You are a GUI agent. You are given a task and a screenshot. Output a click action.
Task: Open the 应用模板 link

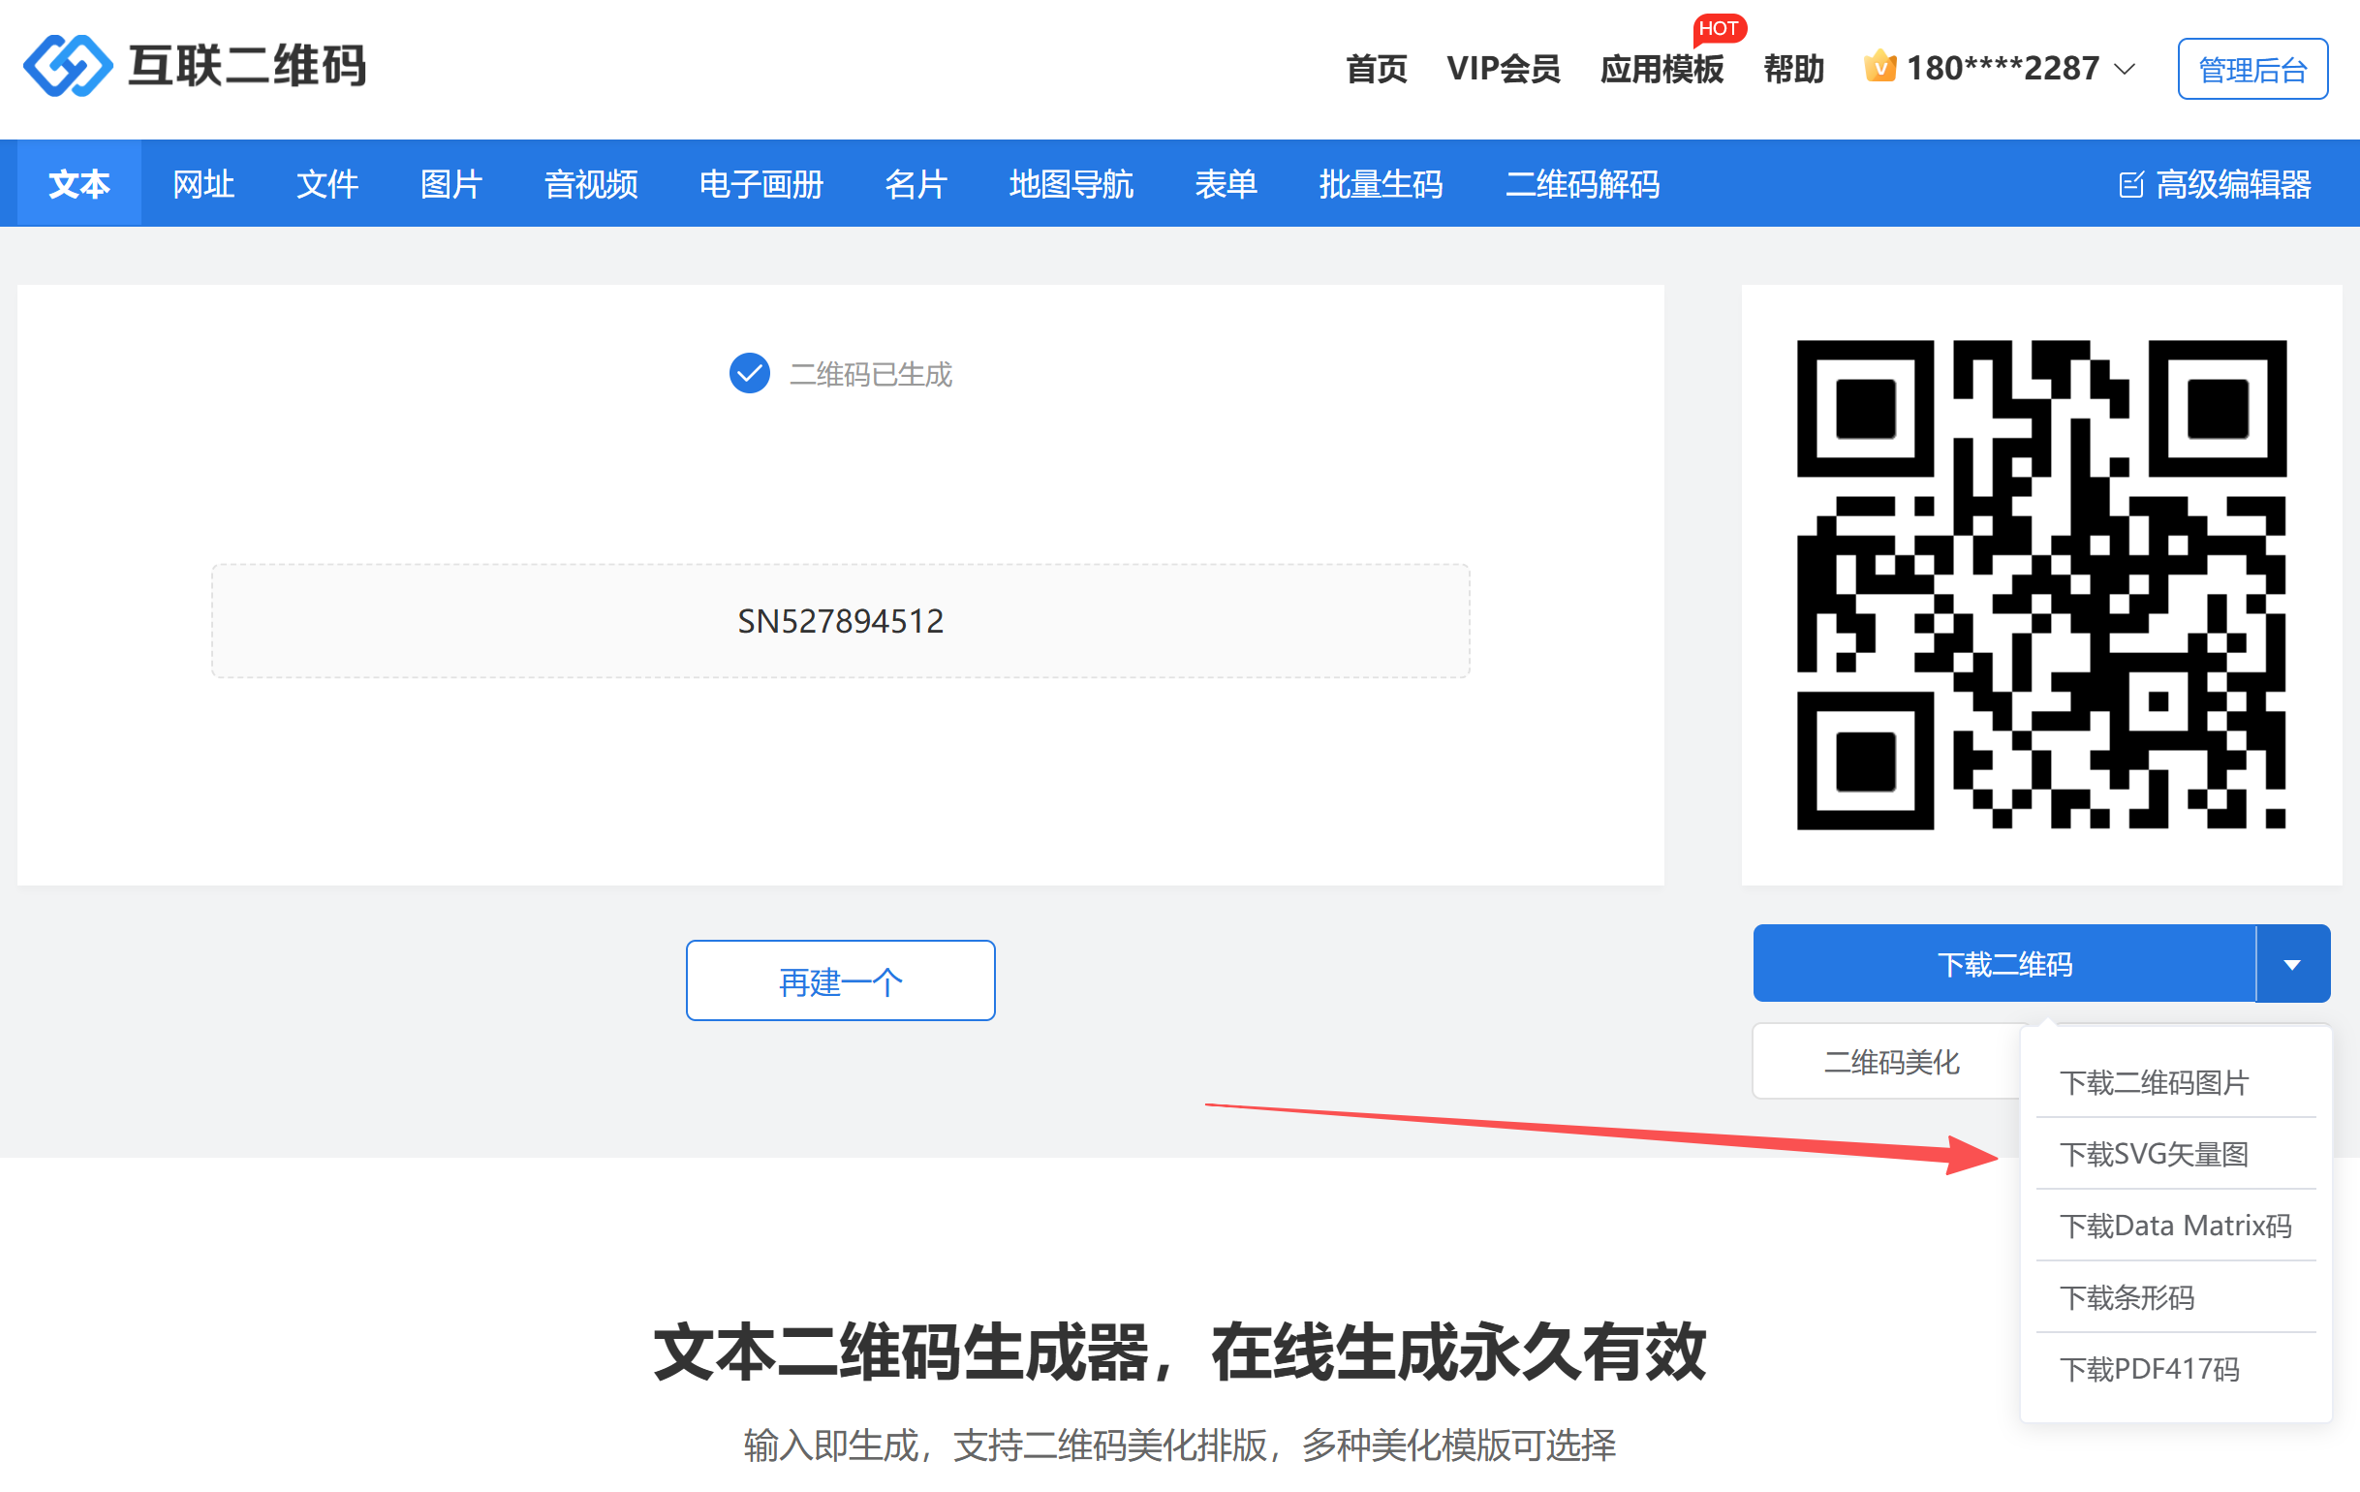click(x=1661, y=69)
